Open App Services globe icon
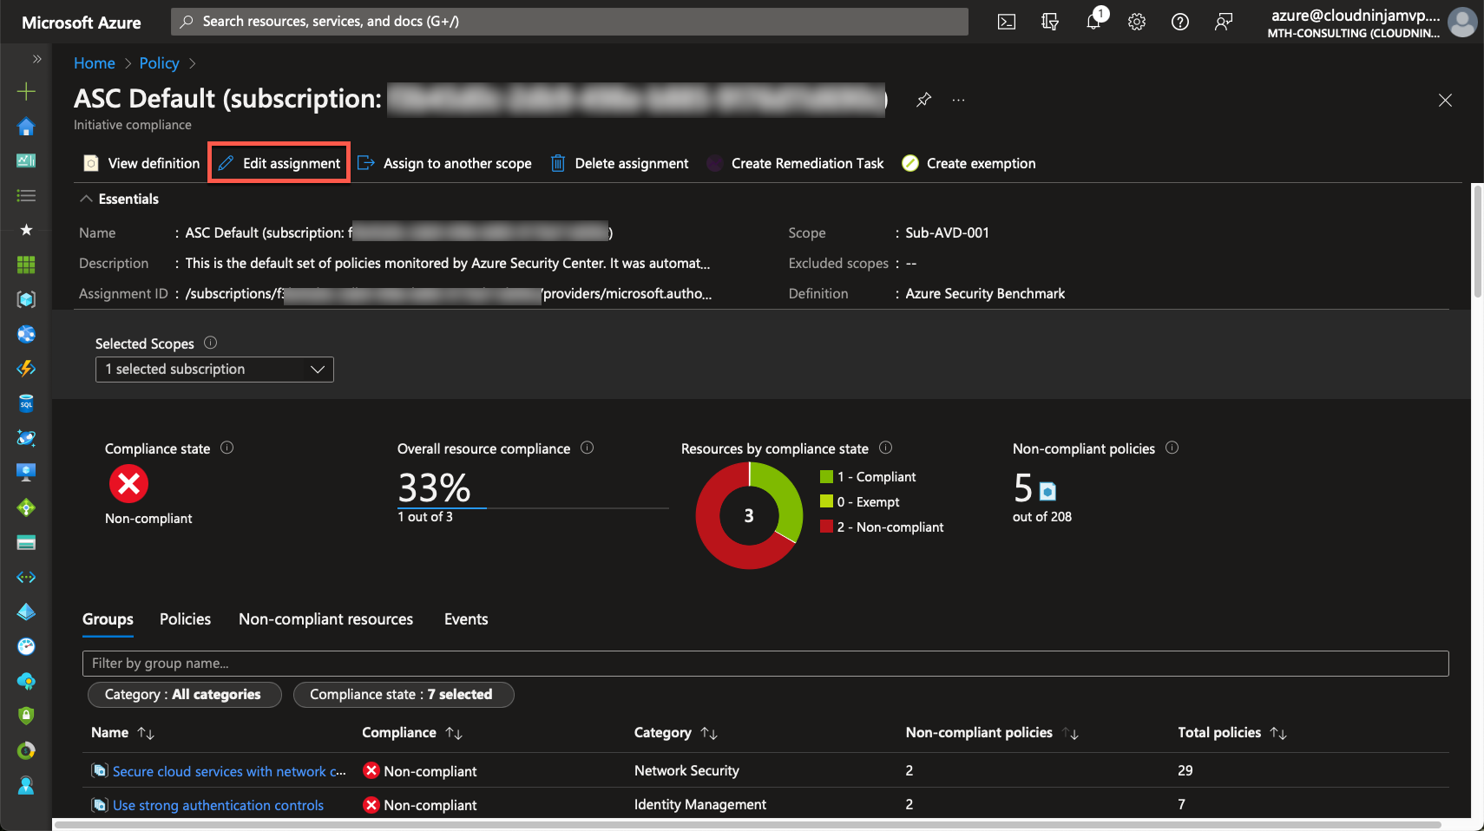Image resolution: width=1484 pixels, height=831 pixels. click(26, 334)
